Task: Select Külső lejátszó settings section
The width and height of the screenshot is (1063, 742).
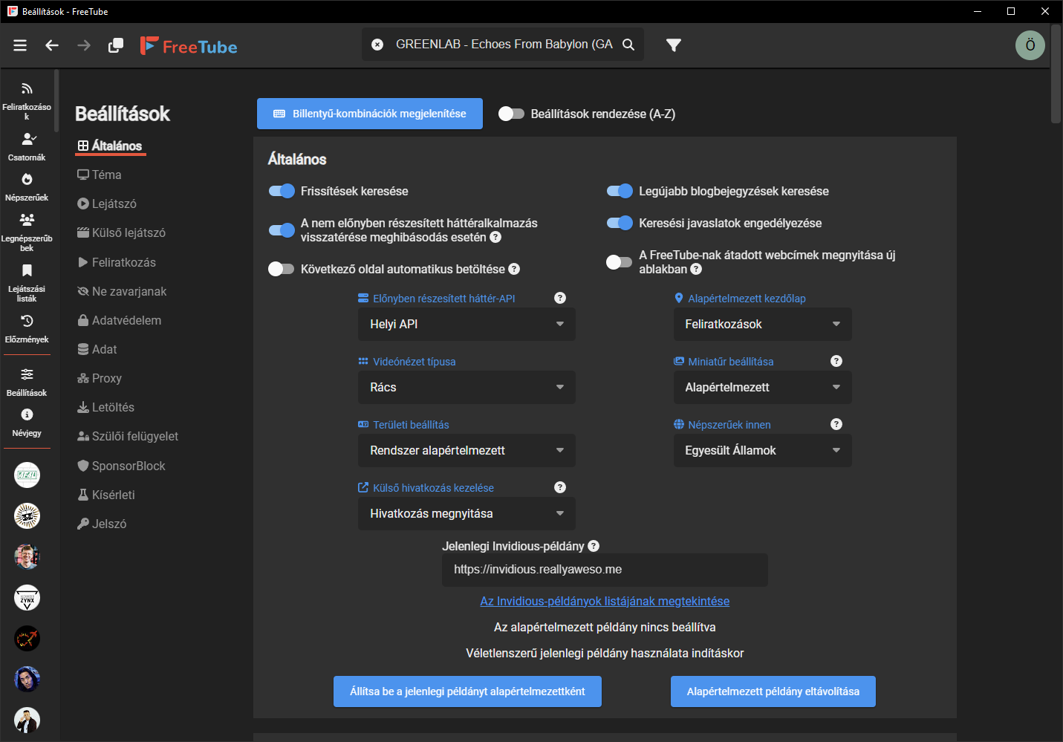Action: [x=121, y=232]
